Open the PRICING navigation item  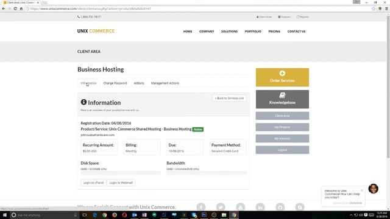coord(274,32)
